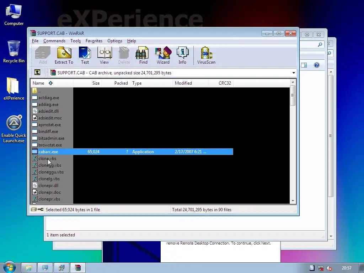364x273 pixels.
Task: Click the Windows Start orb
Action: [9, 267]
